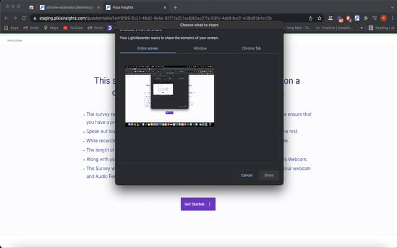Viewport: 397px width, 248px height.
Task: Reload the page with refresh icon
Action: (x=24, y=18)
